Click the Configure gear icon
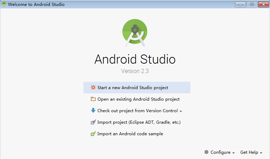Image resolution: width=270 pixels, height=159 pixels. (x=206, y=152)
